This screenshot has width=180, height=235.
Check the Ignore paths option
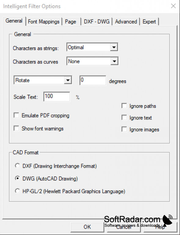[x=124, y=106]
